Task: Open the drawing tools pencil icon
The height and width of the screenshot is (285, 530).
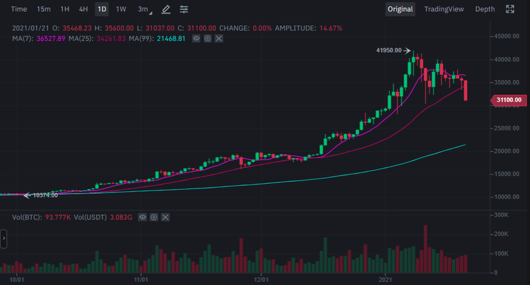Action: coord(166,9)
